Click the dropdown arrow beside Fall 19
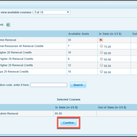This screenshot has width=137, height=137. pyautogui.click(x=68, y=12)
